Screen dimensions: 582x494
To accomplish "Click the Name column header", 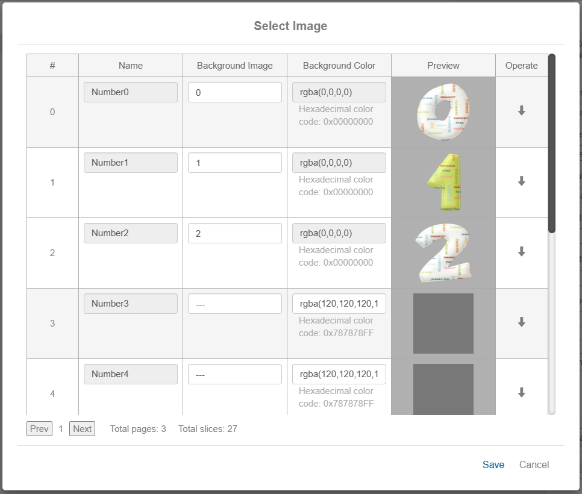I will coord(131,66).
